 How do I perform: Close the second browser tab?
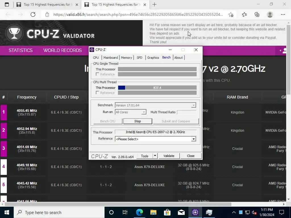click(145, 5)
